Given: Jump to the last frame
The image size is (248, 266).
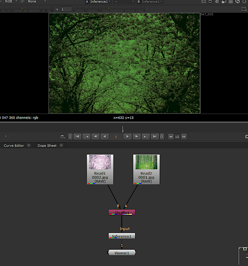Looking at the screenshot, I should [x=155, y=136].
